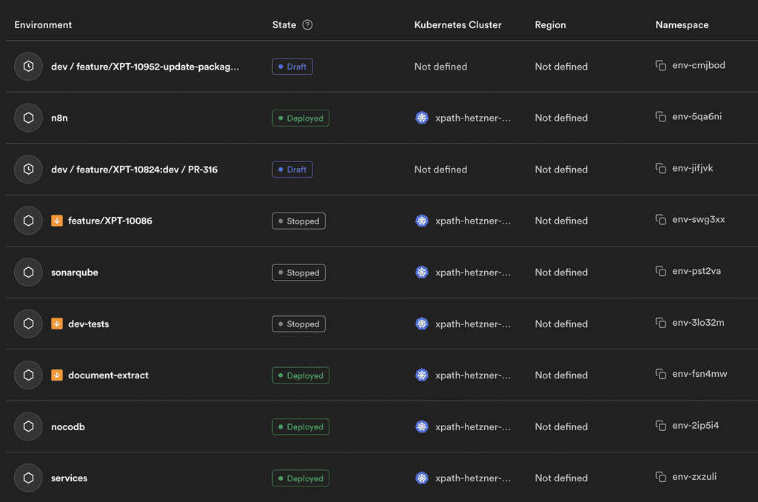Viewport: 758px width, 502px height.
Task: Click the Environment column header
Action: click(x=43, y=25)
